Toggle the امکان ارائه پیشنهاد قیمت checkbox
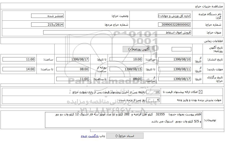 tap(201, 92)
